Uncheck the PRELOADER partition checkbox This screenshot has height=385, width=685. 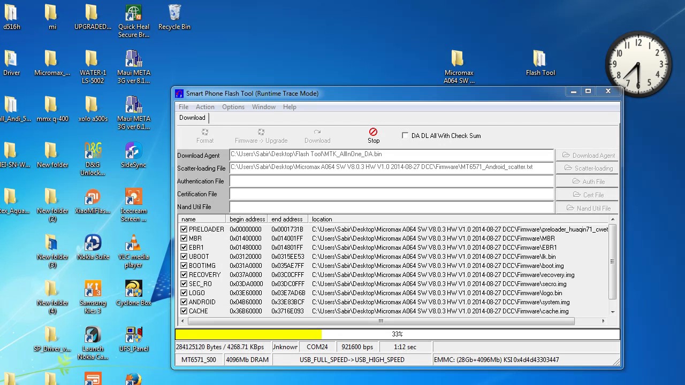point(184,229)
